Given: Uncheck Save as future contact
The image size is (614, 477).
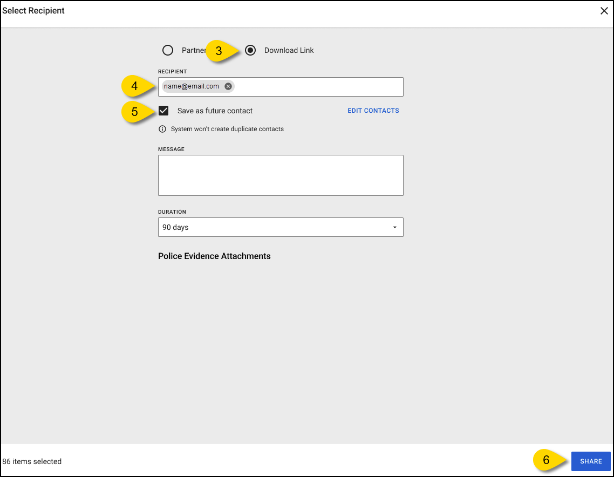Looking at the screenshot, I should (163, 111).
